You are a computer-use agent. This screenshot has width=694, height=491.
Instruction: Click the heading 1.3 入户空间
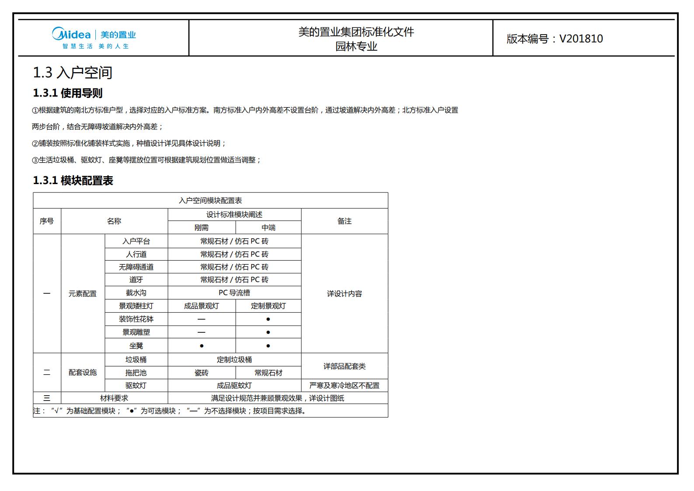pos(73,73)
